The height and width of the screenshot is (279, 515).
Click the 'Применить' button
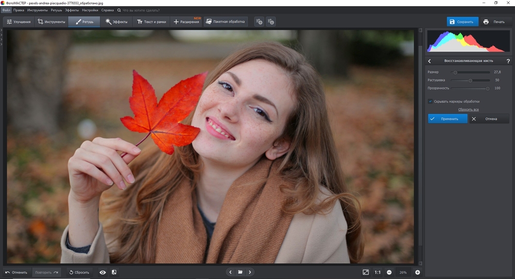pos(448,119)
